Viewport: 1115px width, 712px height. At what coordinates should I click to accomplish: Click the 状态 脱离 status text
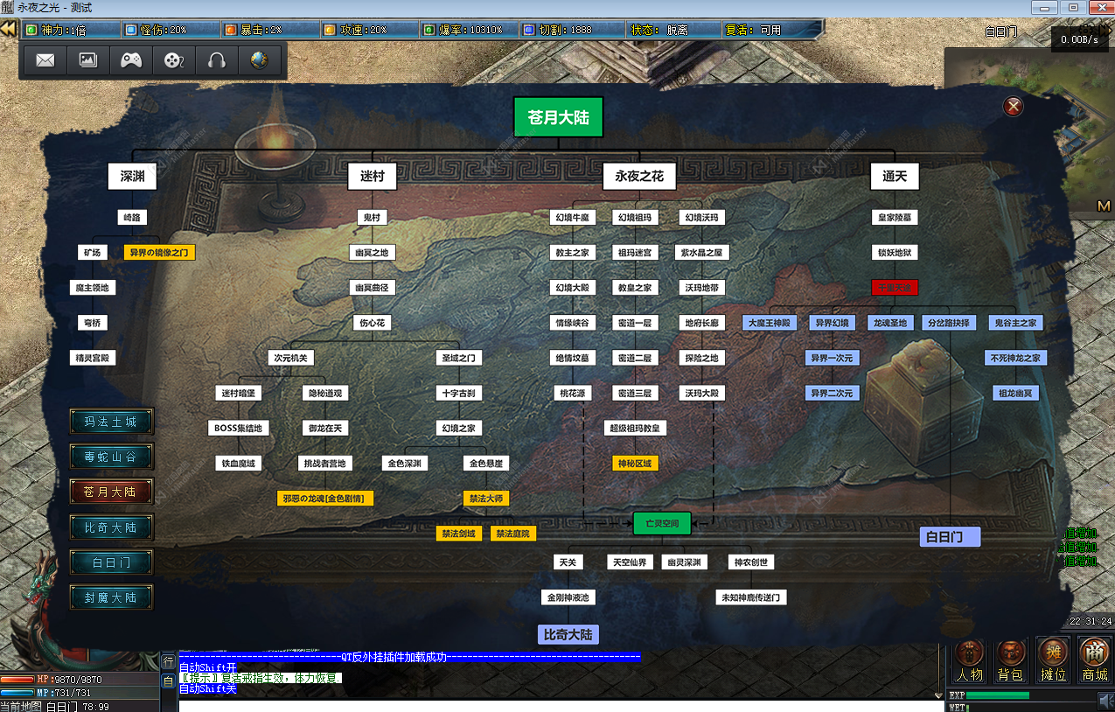(x=659, y=30)
